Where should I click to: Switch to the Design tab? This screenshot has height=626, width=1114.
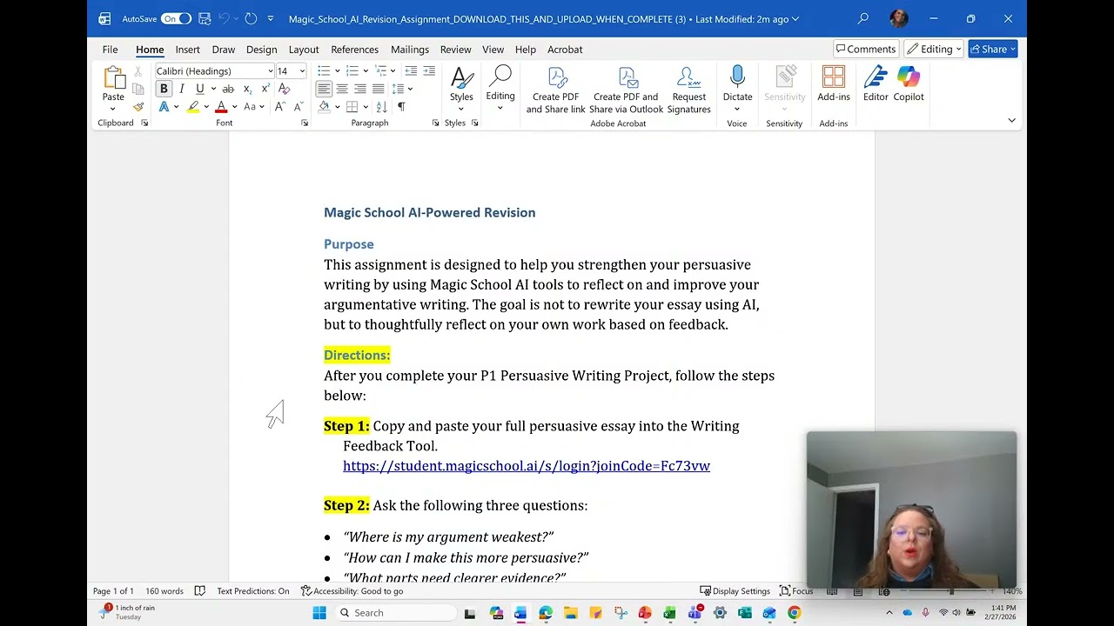pos(261,50)
